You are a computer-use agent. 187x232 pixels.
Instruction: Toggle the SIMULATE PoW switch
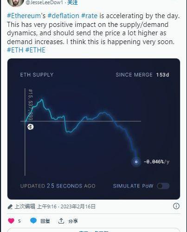pyautogui.click(x=163, y=186)
